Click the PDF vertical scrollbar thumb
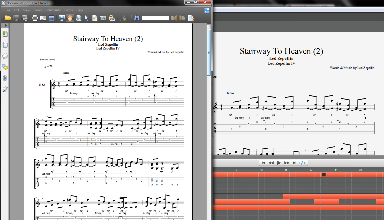Viewport: 384px width, 220px height. [x=209, y=53]
